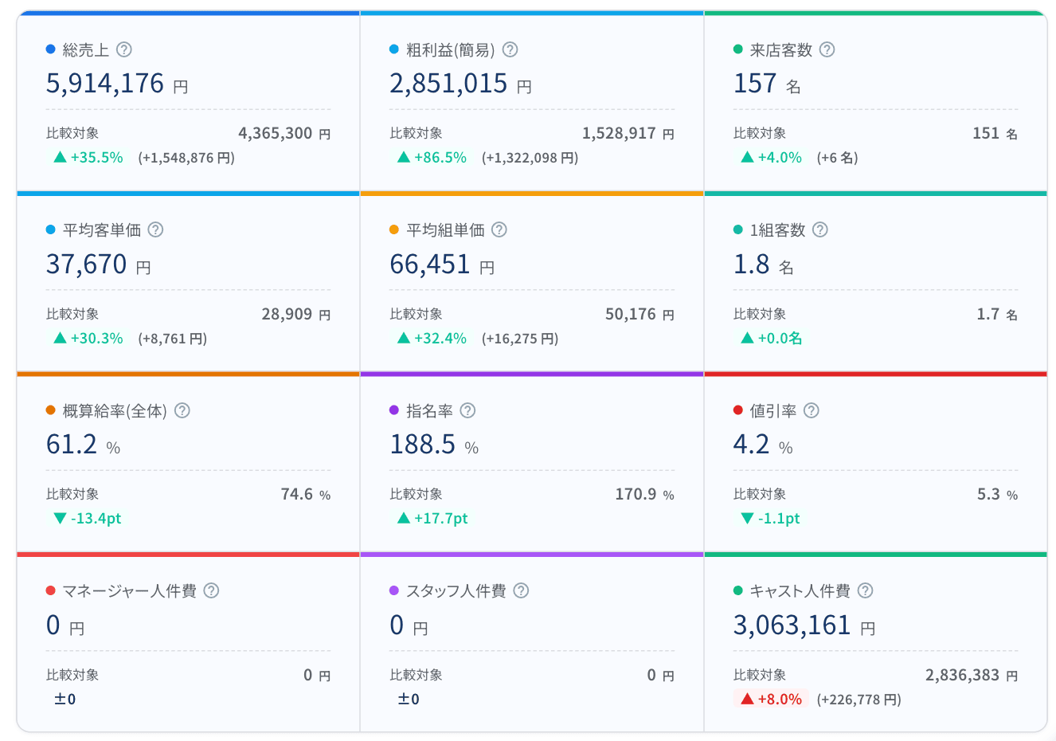Open the 粗利益(簡易) help tooltip icon
The height and width of the screenshot is (741, 1056).
[x=510, y=49]
